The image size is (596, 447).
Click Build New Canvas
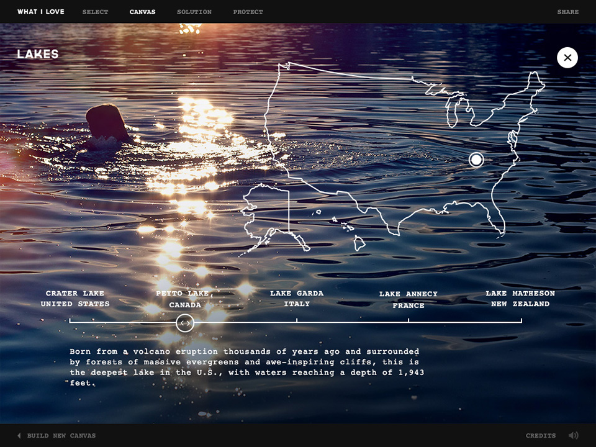tap(61, 436)
